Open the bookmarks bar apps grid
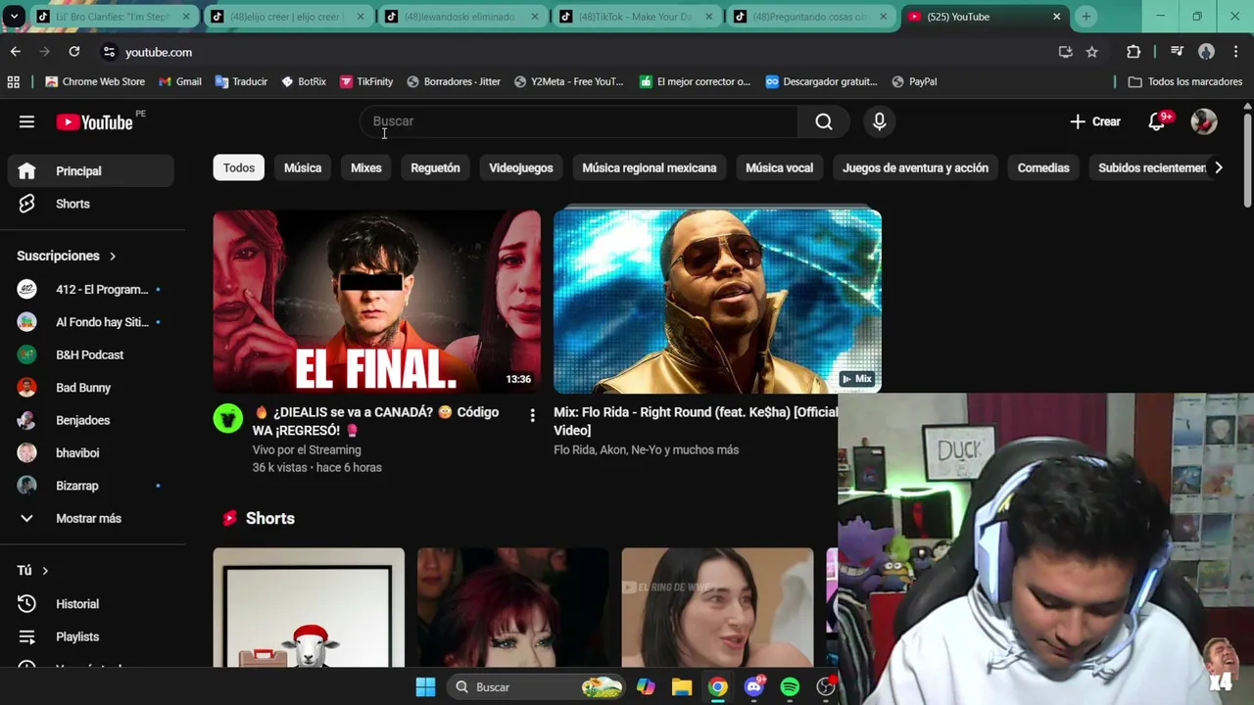 coord(14,81)
